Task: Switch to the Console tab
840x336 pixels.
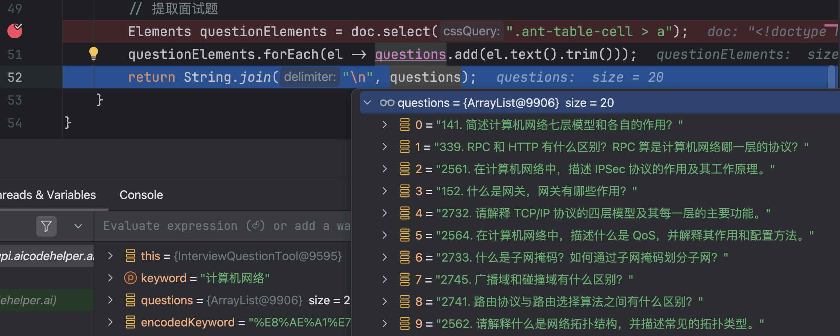Action: (141, 195)
